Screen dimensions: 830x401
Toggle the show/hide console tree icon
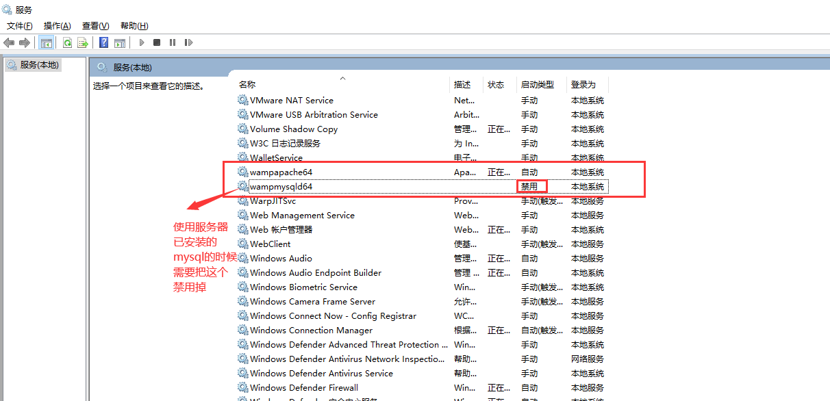(46, 42)
